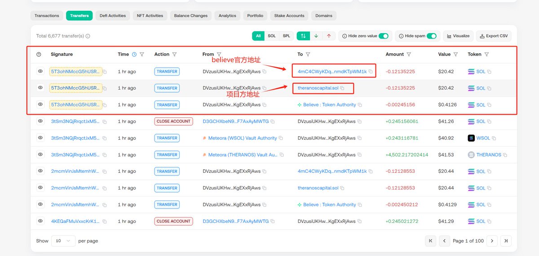Click the info icon on Hide zero value
This screenshot has height=256, width=539.
[345, 36]
